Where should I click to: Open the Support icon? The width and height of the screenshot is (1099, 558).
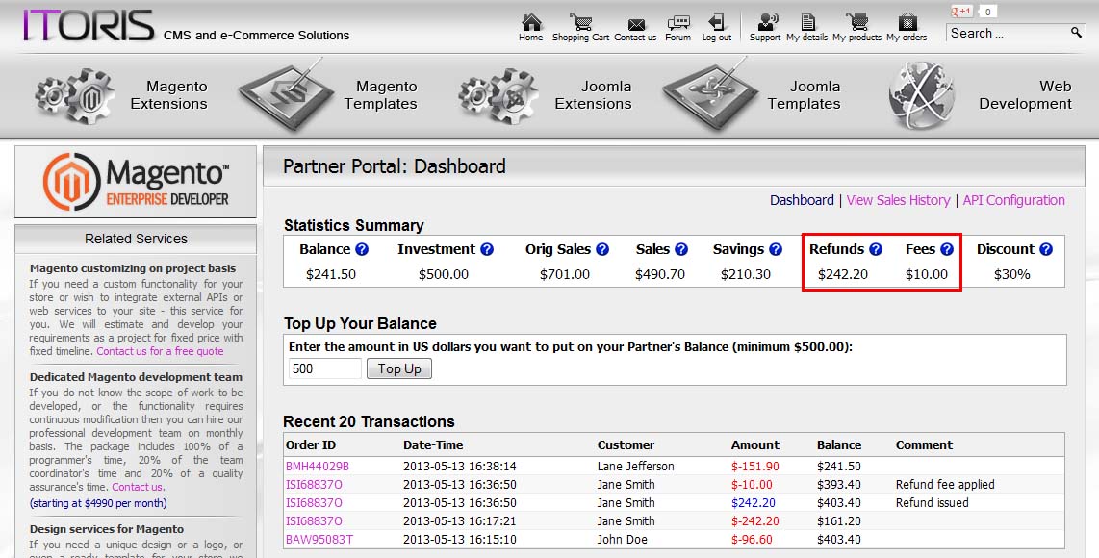tap(767, 22)
